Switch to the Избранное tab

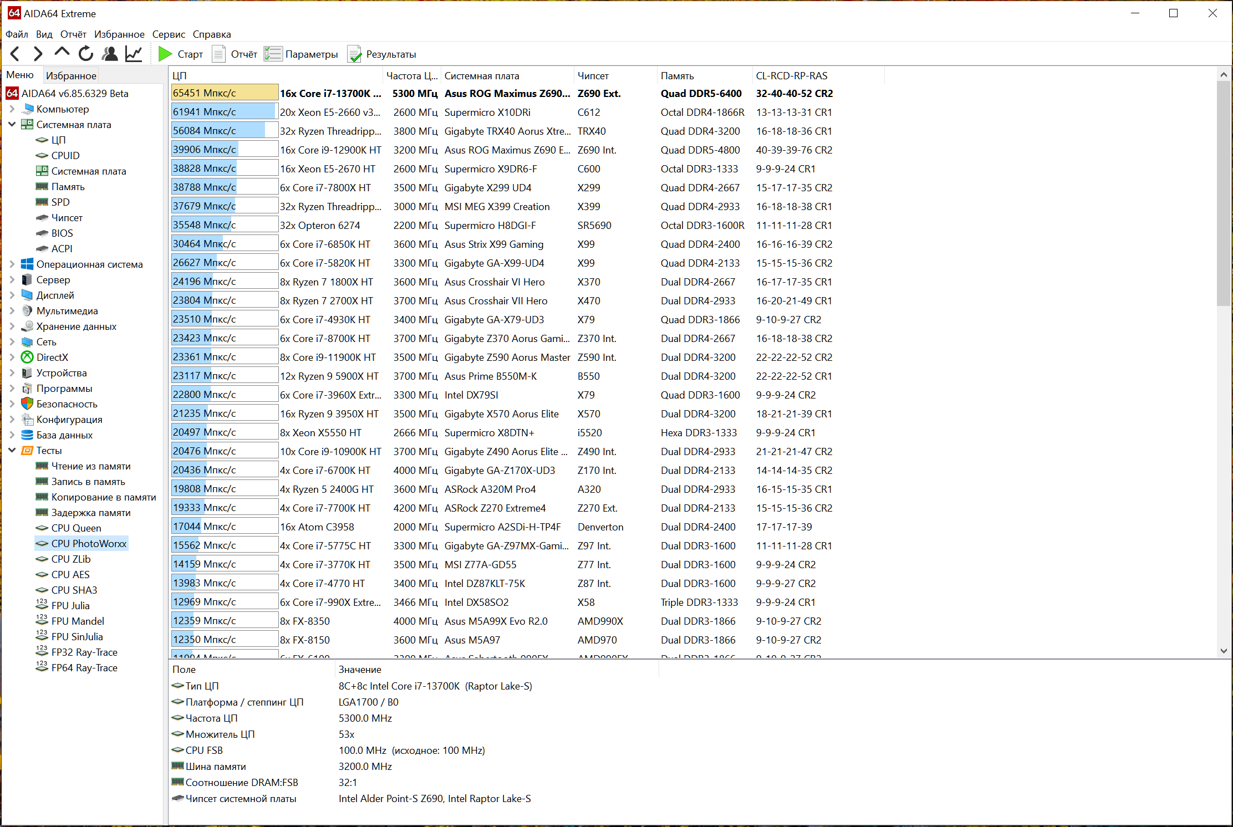pyautogui.click(x=71, y=75)
